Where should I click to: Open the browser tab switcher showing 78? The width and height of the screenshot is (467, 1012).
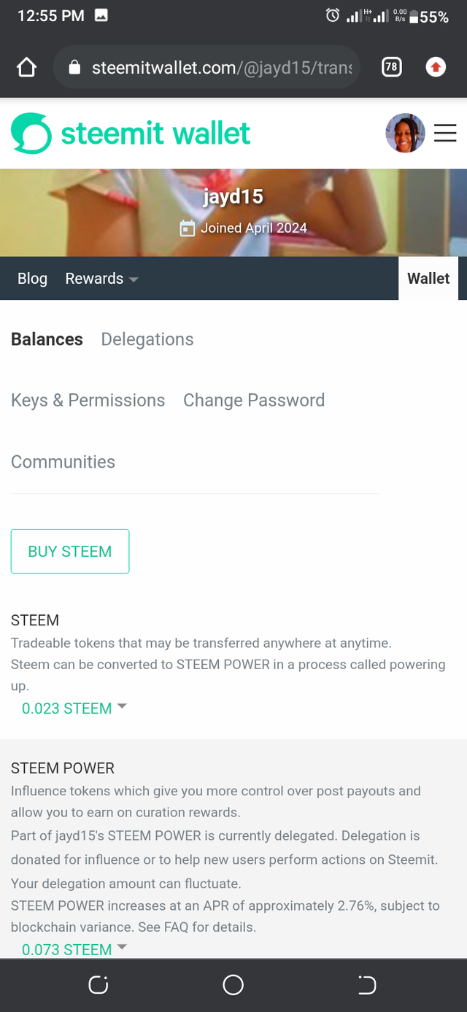coord(391,68)
